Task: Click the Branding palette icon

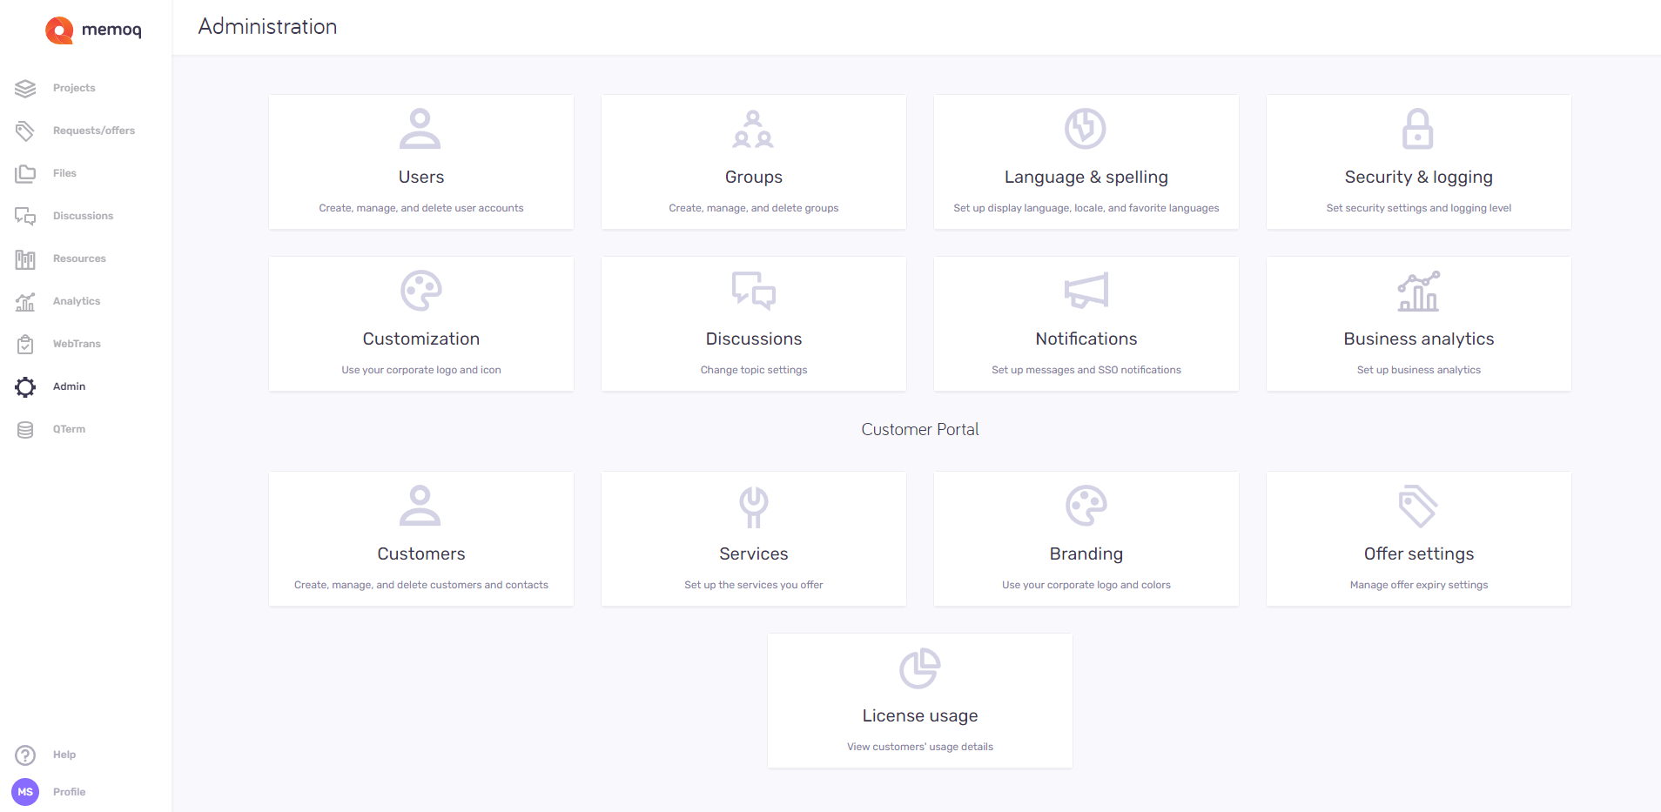Action: click(x=1086, y=506)
